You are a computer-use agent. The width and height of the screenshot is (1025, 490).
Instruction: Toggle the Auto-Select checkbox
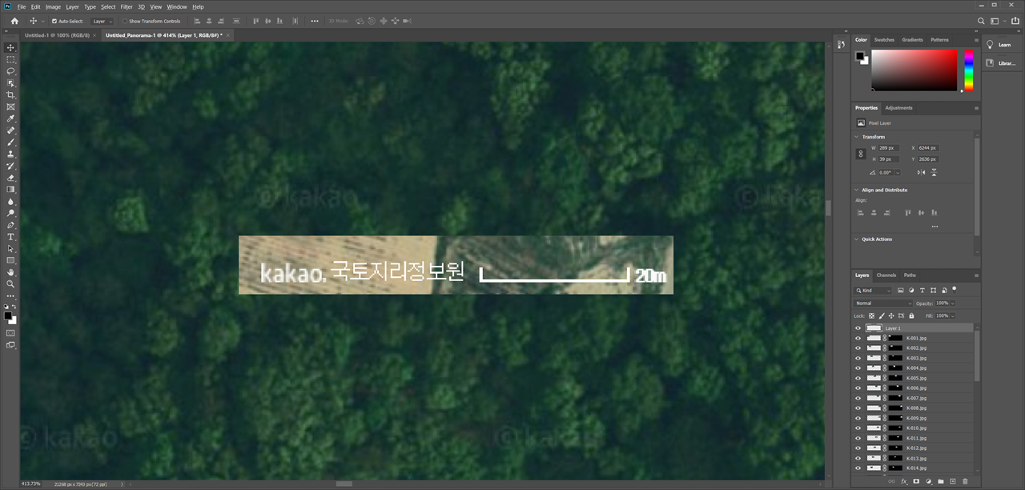click(x=54, y=21)
